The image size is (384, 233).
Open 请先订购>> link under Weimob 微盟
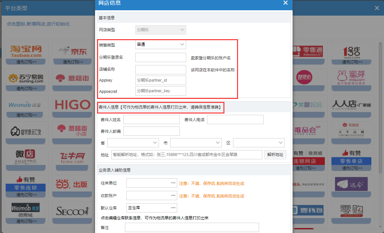tap(27, 115)
